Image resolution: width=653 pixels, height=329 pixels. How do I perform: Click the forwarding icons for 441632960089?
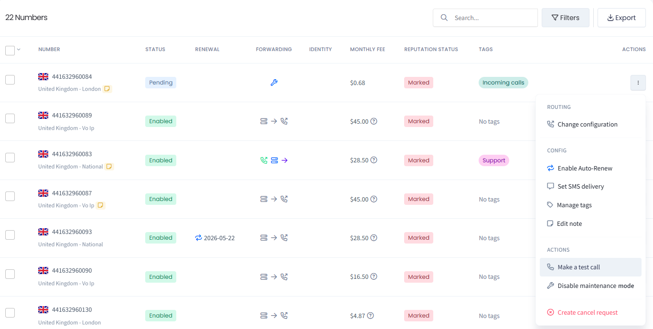coord(274,121)
